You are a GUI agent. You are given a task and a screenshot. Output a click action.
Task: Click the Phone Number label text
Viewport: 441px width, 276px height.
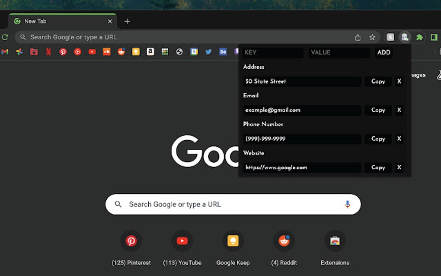click(x=263, y=124)
